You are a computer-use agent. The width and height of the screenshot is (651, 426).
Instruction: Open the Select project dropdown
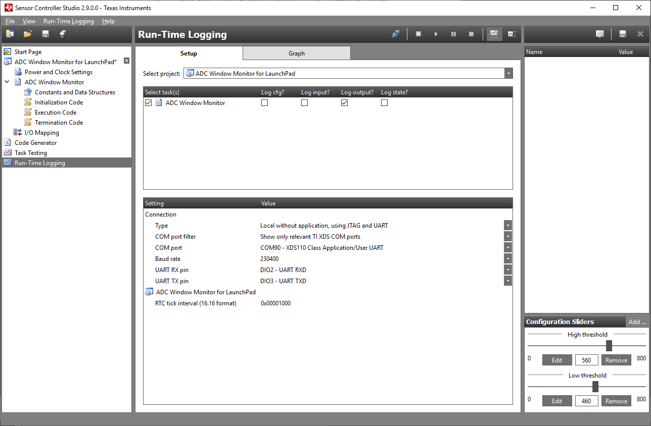point(508,73)
